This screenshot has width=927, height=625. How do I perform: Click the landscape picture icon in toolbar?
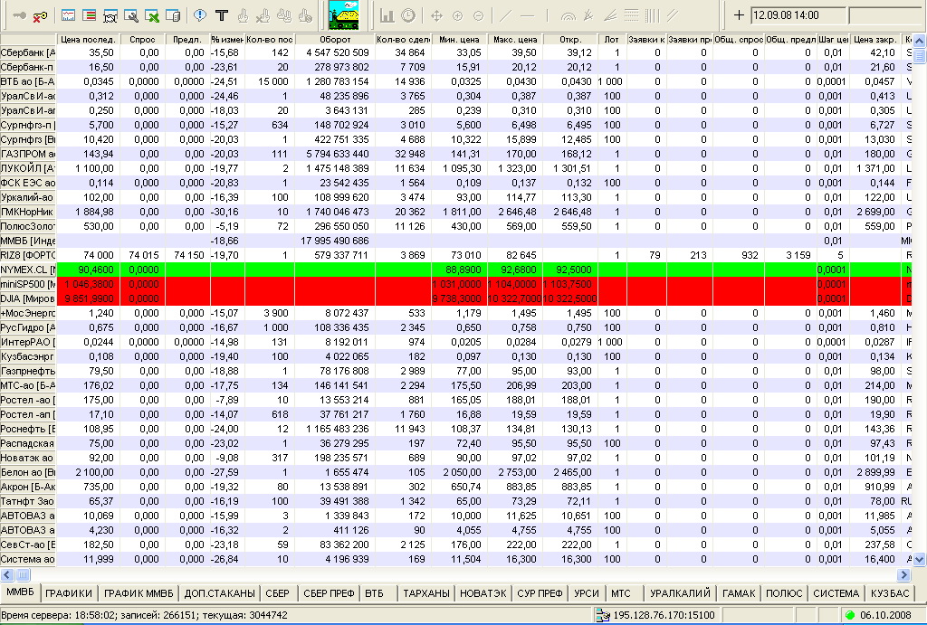[x=343, y=15]
